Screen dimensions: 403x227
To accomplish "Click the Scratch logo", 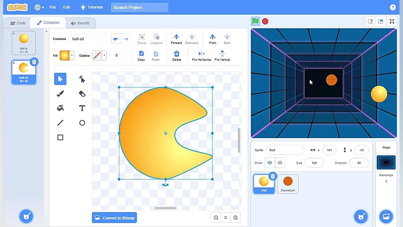I will point(17,7).
